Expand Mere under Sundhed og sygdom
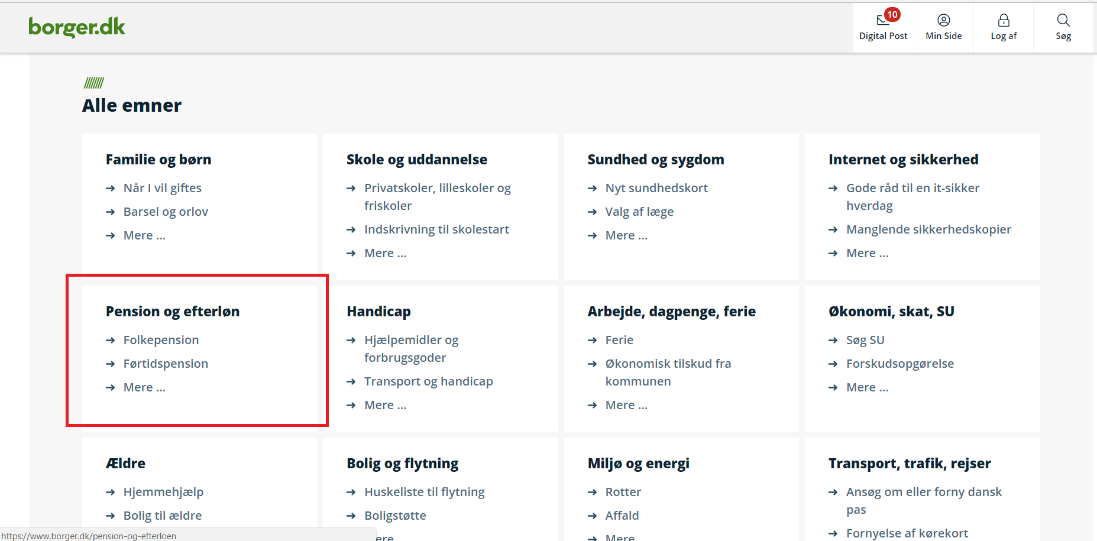 626,235
